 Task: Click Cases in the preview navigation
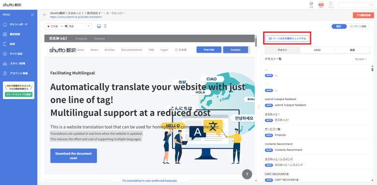pos(80,50)
